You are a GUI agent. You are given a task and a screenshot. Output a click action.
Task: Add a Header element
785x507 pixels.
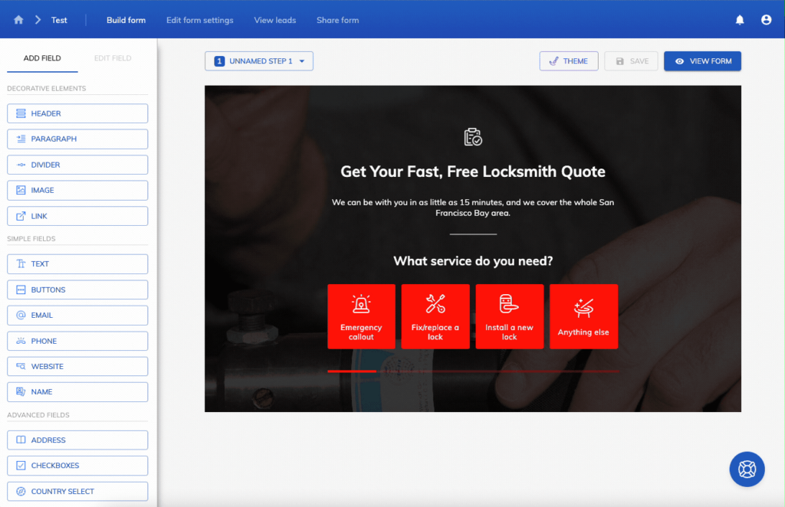point(77,113)
